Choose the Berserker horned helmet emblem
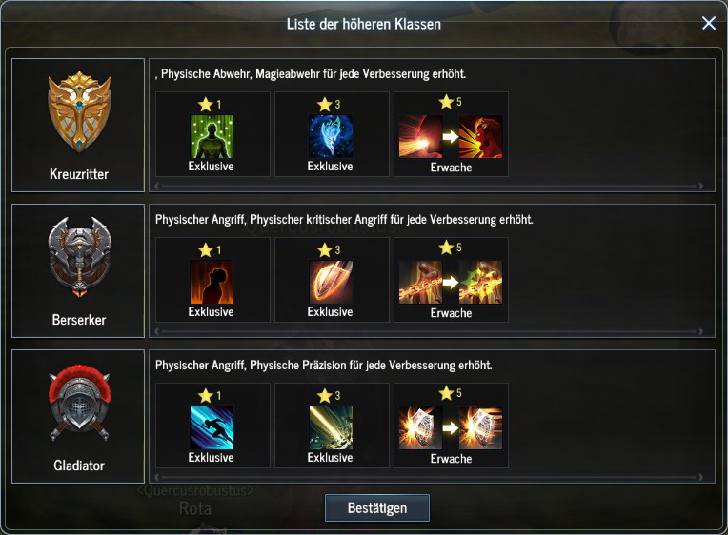 [79, 257]
